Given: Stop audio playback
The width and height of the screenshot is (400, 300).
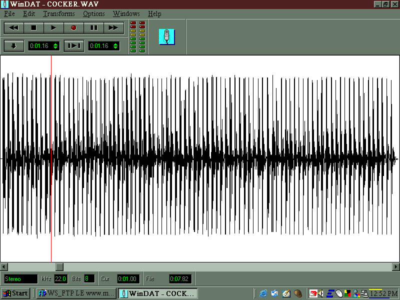Looking at the screenshot, I should point(34,27).
